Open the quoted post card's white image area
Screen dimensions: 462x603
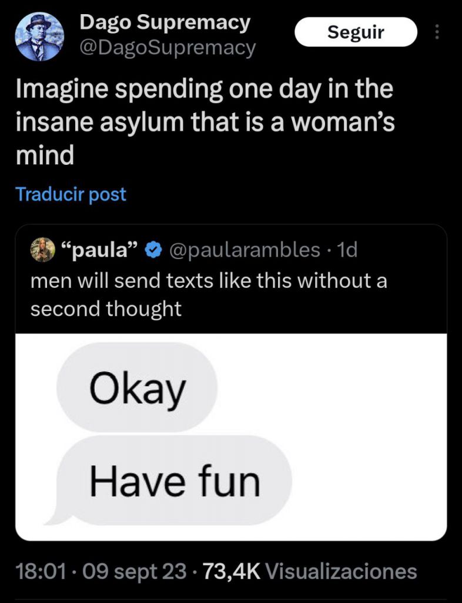[x=231, y=437]
